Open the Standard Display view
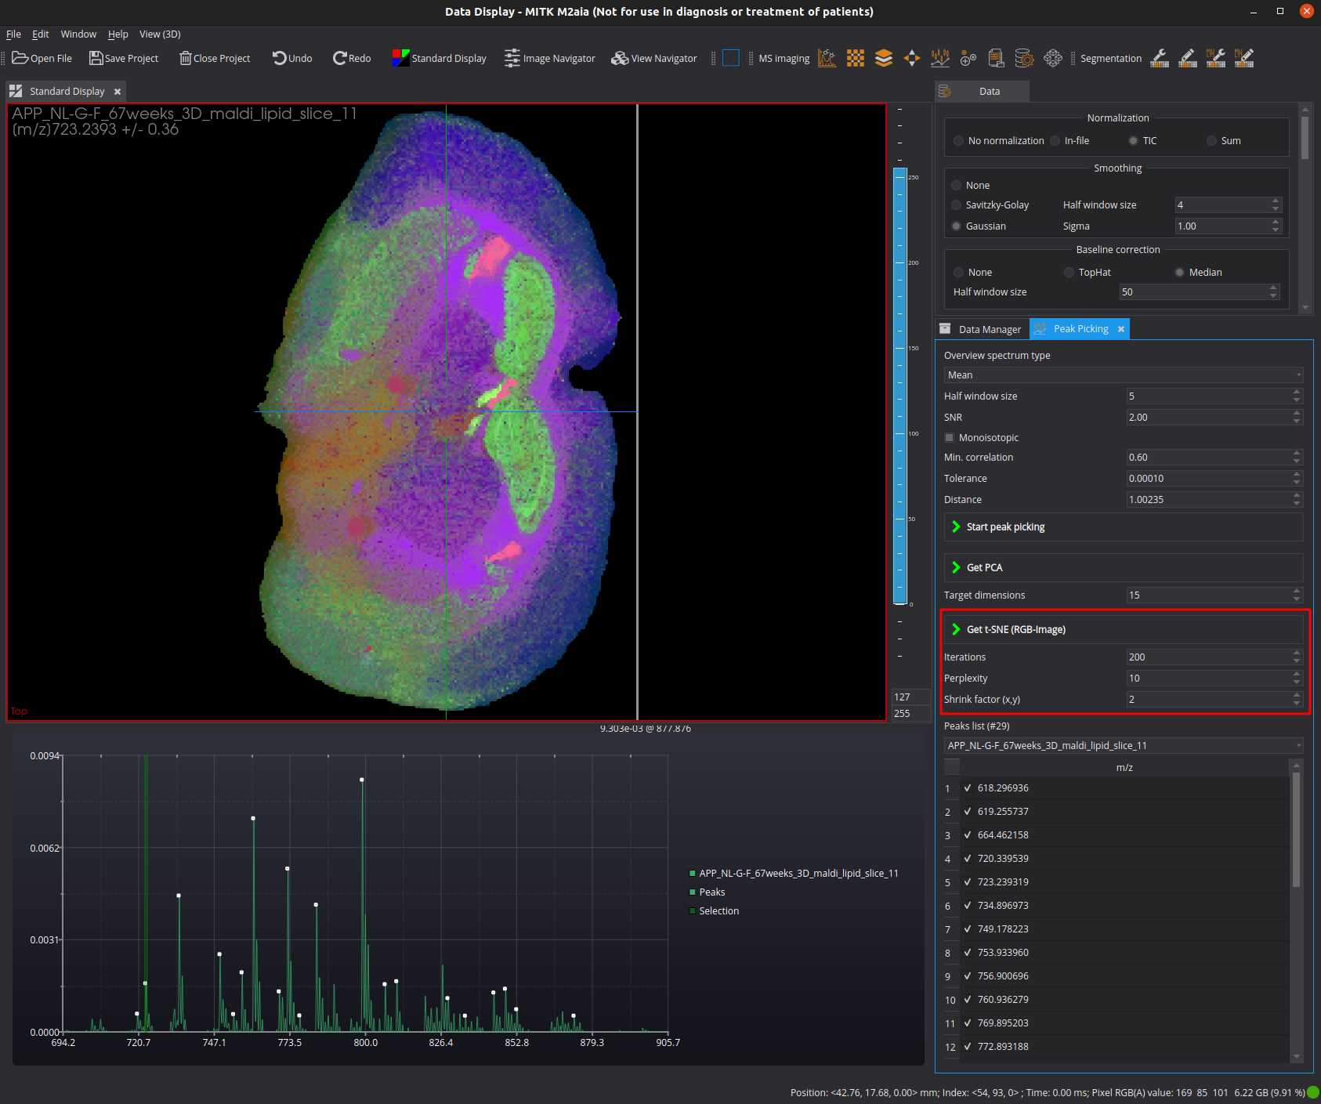This screenshot has height=1104, width=1321. coord(440,58)
